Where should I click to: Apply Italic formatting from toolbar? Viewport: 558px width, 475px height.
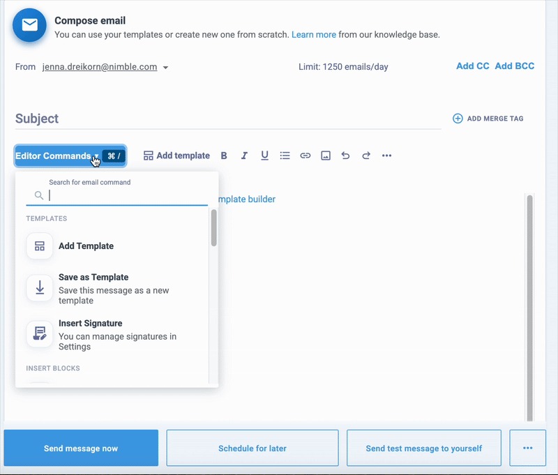(x=244, y=156)
